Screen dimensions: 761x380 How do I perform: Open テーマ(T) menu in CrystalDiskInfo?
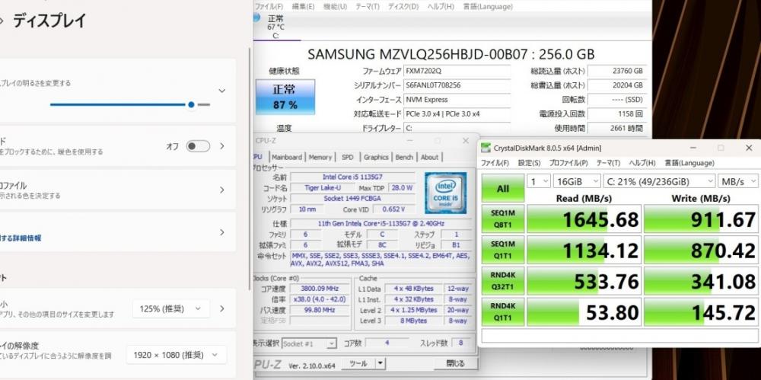368,7
